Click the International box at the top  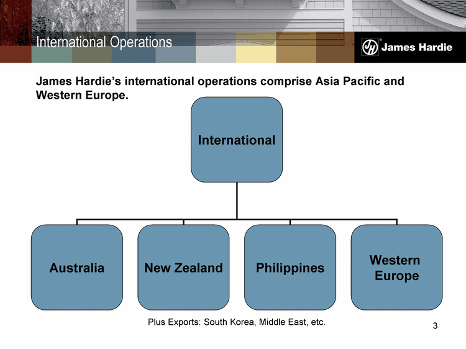[x=237, y=140]
